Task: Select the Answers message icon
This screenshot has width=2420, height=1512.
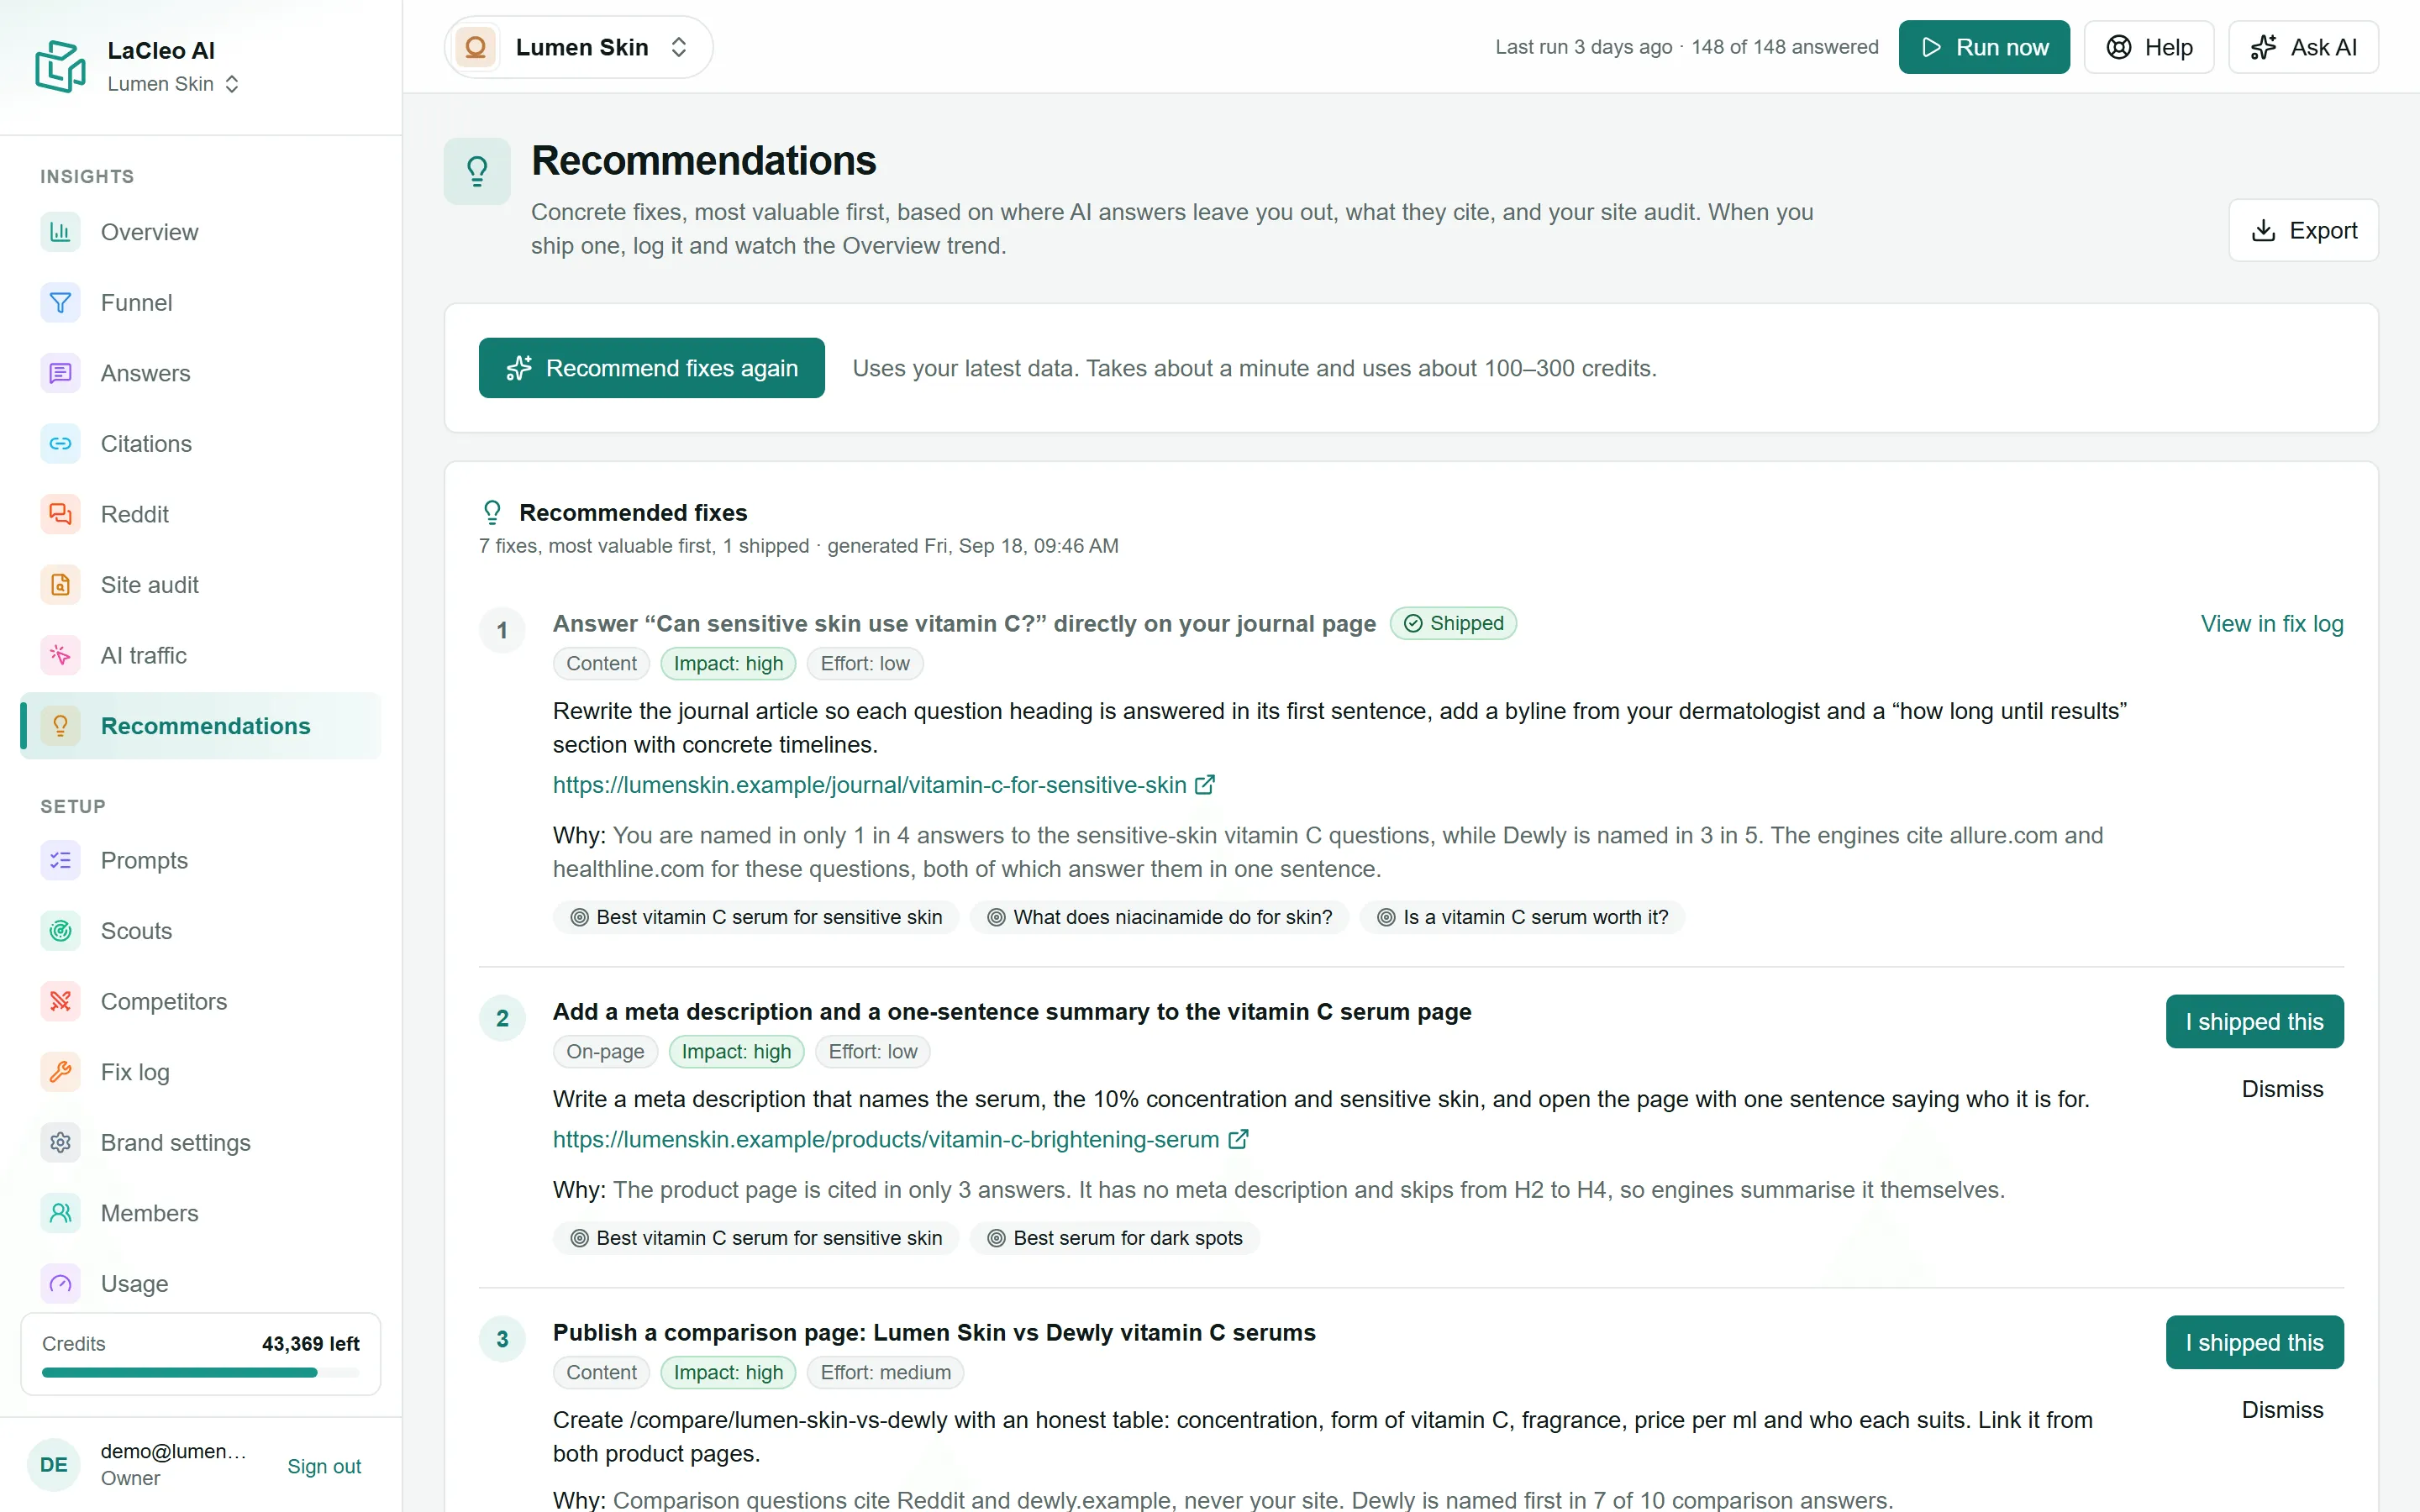Action: [60, 373]
